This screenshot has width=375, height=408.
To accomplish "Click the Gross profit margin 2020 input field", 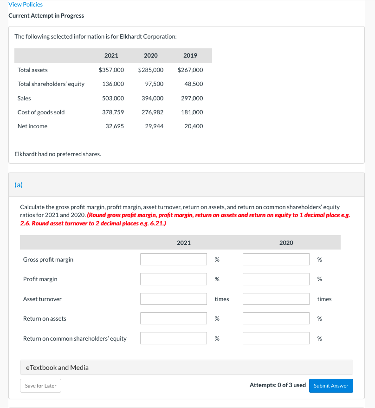I will tap(276, 259).
